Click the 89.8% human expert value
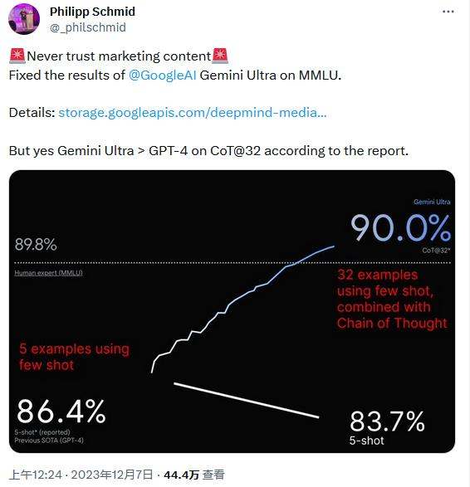 click(x=36, y=245)
